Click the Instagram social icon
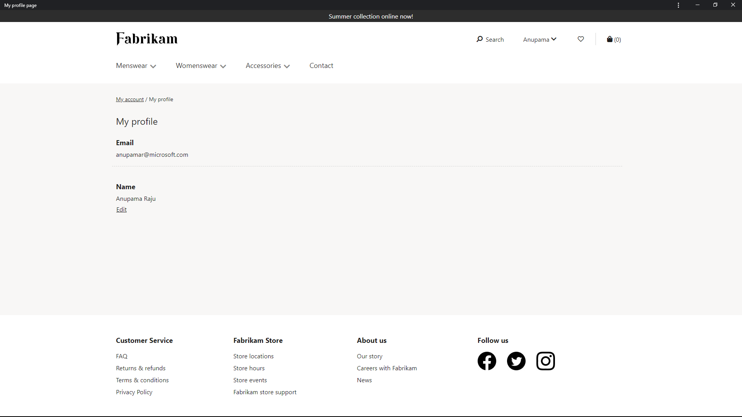Image resolution: width=742 pixels, height=417 pixels. 546,361
